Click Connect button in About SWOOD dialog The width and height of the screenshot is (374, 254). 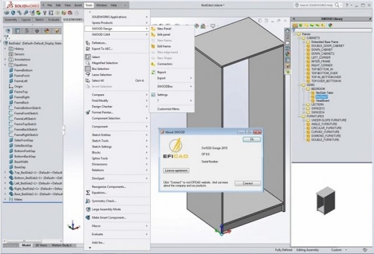click(x=248, y=184)
